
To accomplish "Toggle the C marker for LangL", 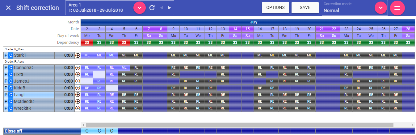I will pos(11,95).
